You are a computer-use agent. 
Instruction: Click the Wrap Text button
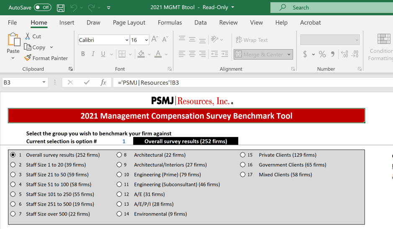point(252,40)
